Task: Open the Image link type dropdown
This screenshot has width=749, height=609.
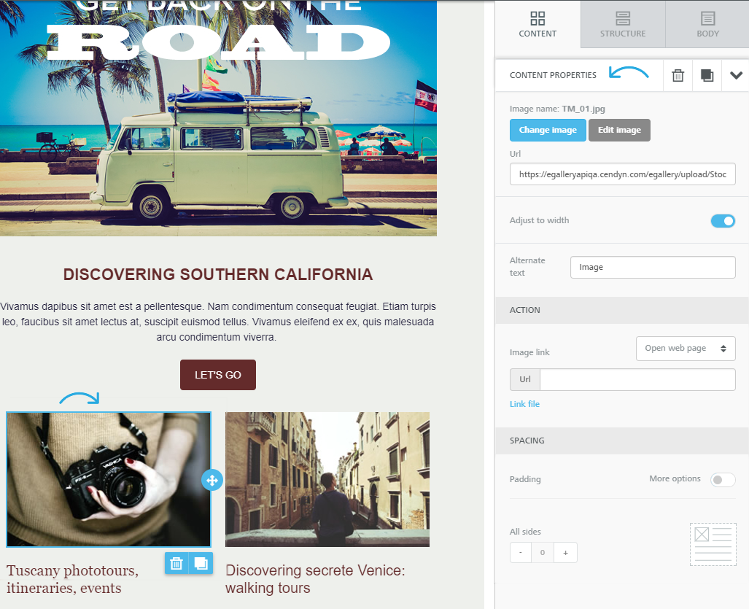Action: point(686,349)
